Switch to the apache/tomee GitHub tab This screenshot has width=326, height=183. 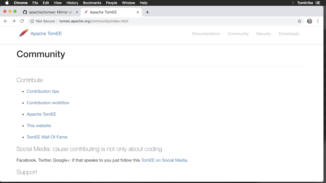point(51,12)
